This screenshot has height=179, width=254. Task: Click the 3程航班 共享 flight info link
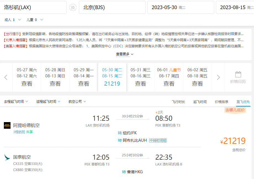23,132
